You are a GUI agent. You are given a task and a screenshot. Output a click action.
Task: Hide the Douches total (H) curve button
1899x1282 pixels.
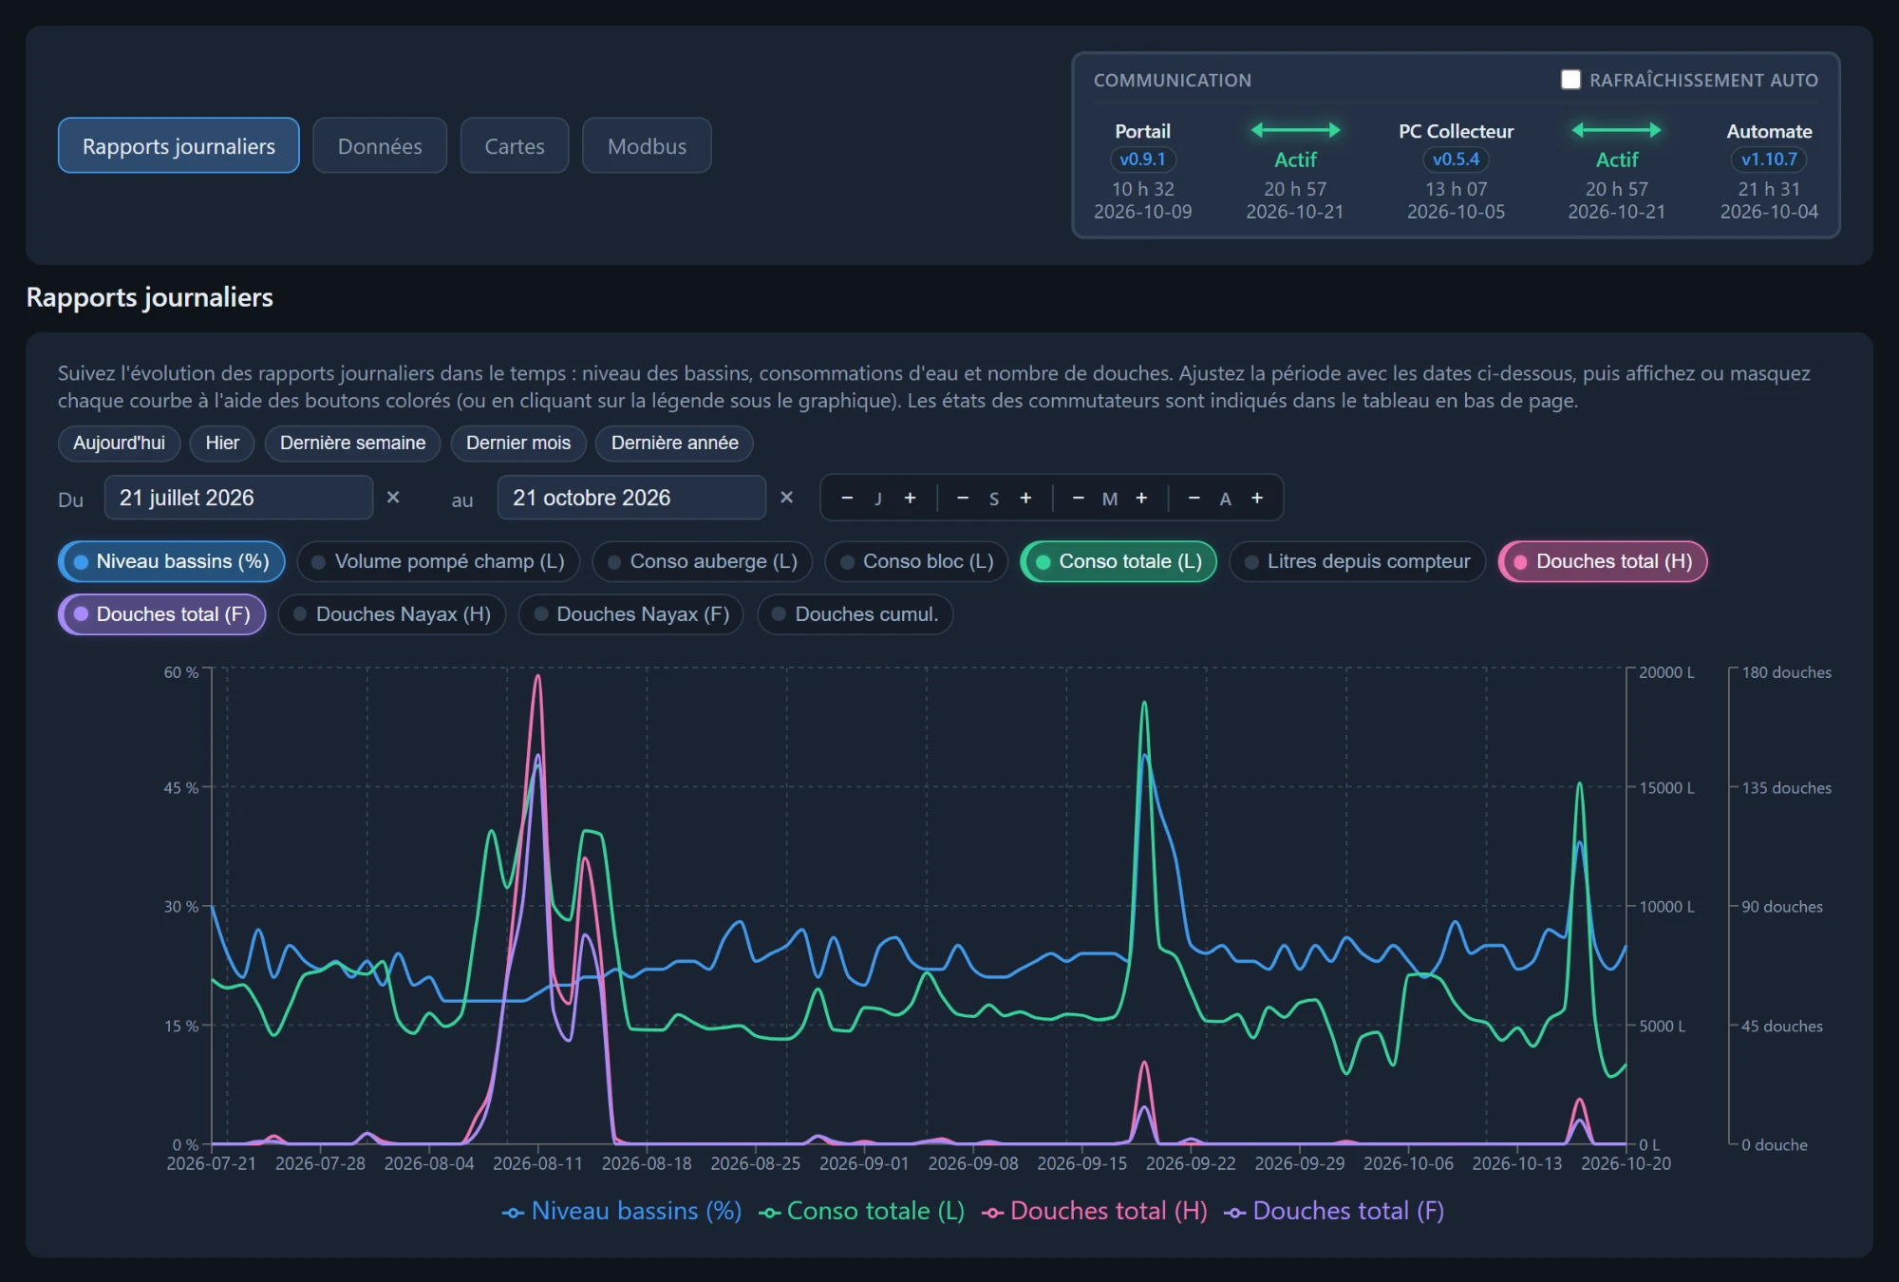coord(1603,561)
